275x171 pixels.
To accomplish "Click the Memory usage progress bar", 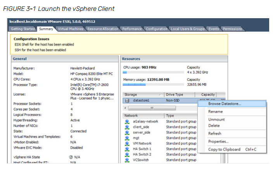I will point(153,85).
